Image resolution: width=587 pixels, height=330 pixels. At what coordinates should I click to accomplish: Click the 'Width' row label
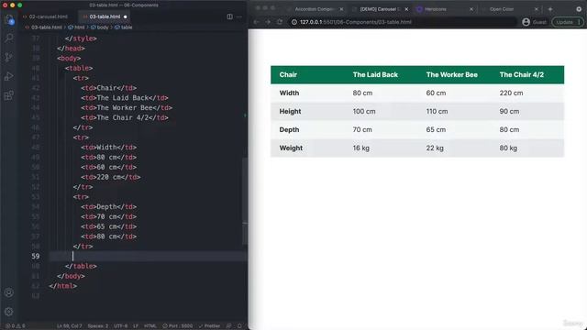pyautogui.click(x=289, y=93)
